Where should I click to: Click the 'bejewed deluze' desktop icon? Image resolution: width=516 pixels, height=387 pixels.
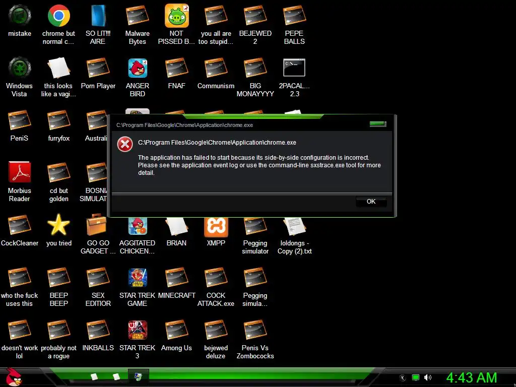click(x=216, y=339)
